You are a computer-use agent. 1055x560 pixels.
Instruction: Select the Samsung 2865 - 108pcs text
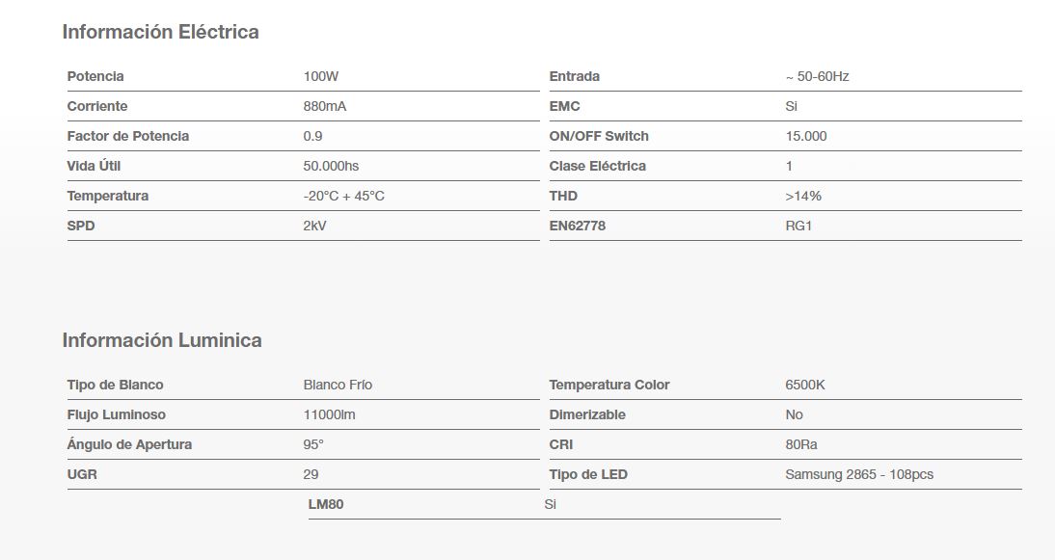tap(859, 474)
